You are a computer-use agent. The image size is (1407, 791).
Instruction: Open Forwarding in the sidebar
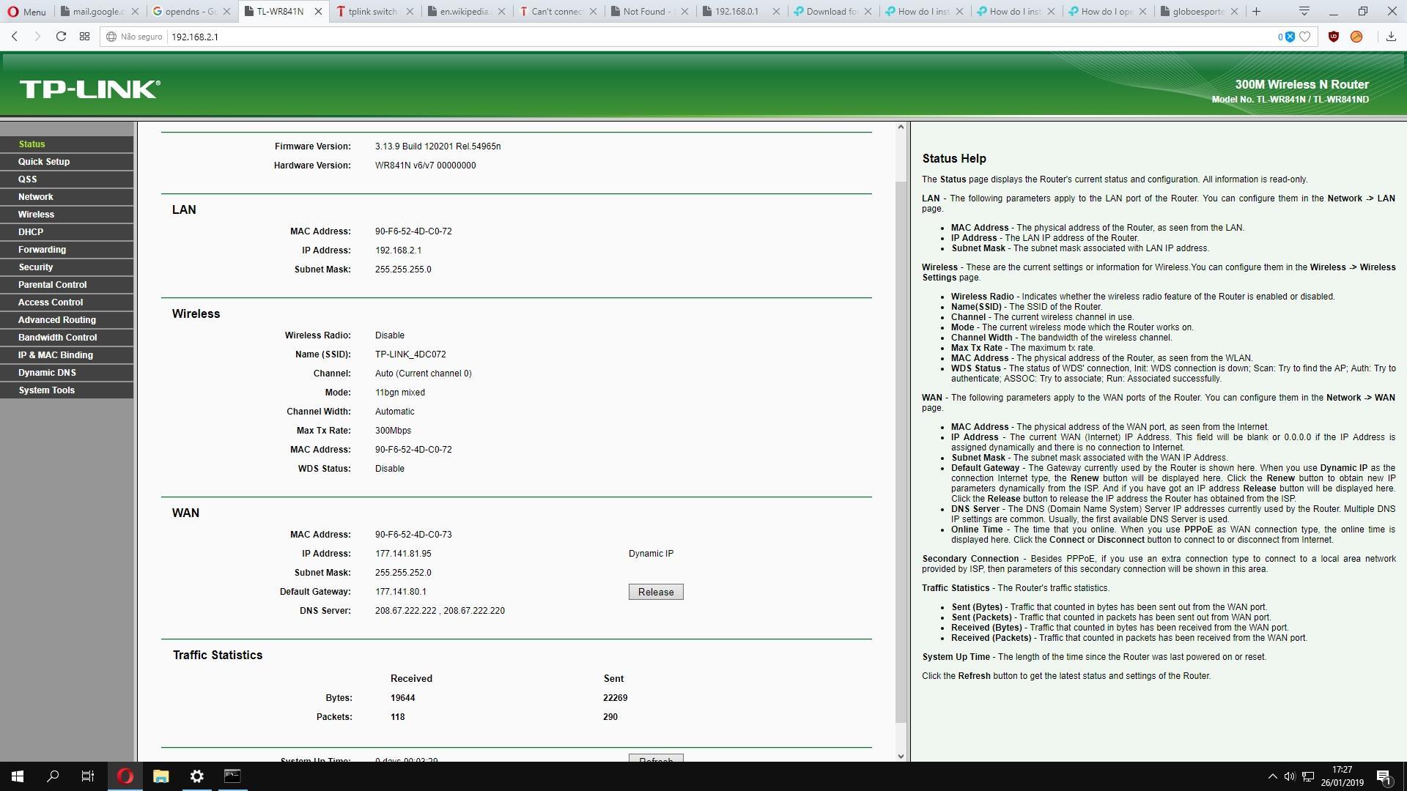click(x=67, y=250)
